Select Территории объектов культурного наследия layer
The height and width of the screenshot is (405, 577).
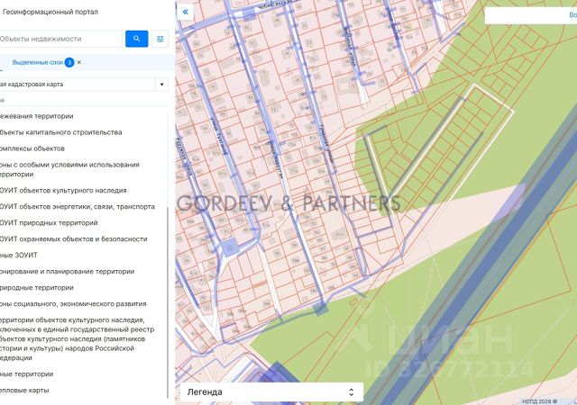[x=77, y=338]
